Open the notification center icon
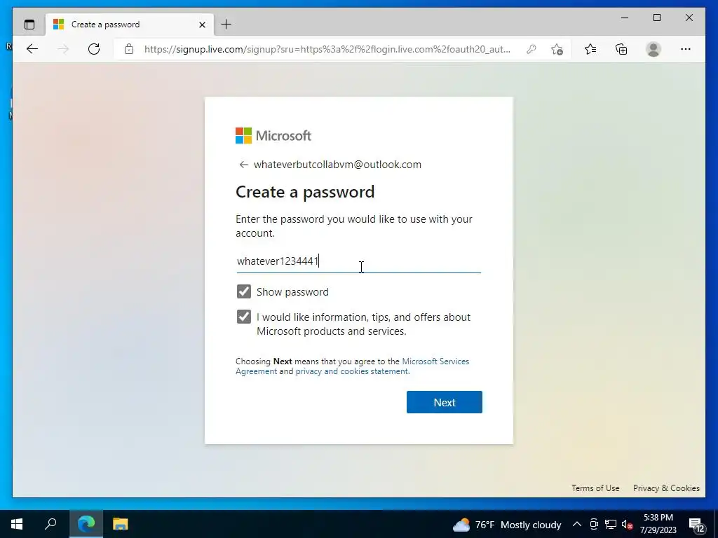718x538 pixels. (x=696, y=525)
